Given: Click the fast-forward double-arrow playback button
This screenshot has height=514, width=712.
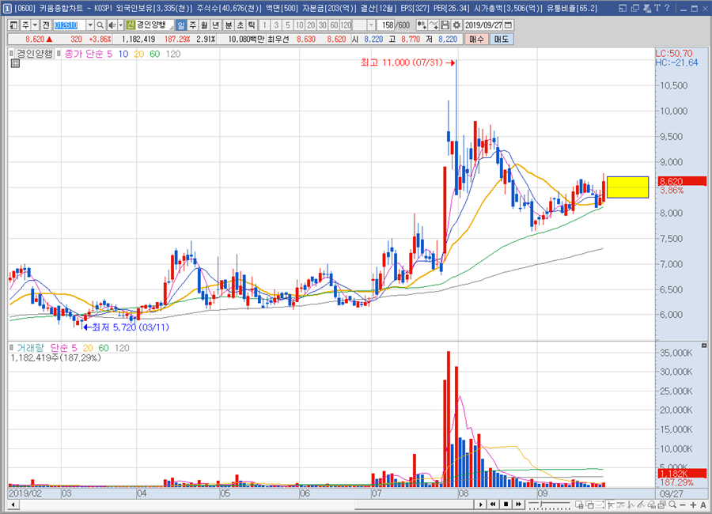Looking at the screenshot, I should 518,505.
